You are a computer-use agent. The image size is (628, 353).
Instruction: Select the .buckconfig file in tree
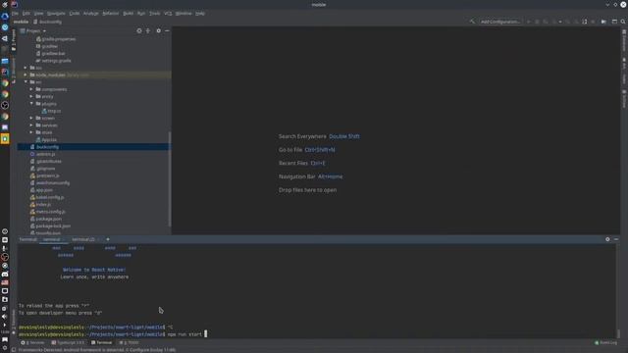pos(93,147)
